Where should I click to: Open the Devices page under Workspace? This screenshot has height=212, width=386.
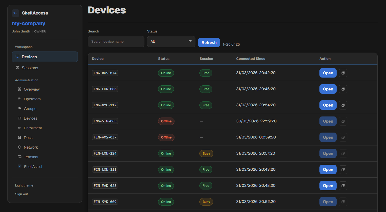tap(45, 57)
